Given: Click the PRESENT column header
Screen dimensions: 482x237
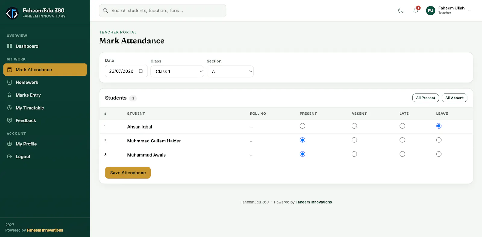Looking at the screenshot, I should (x=308, y=114).
